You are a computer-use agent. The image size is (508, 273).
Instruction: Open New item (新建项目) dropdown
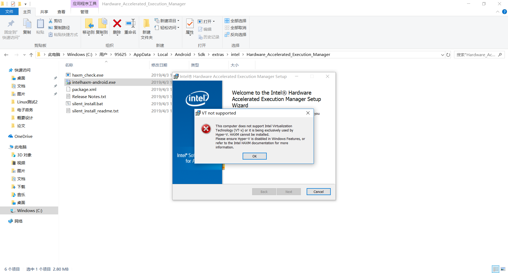[167, 21]
